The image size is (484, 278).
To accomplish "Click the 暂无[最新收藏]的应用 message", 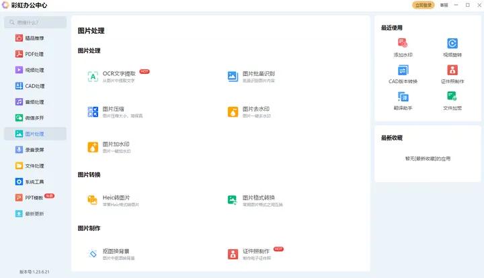I will (x=428, y=158).
